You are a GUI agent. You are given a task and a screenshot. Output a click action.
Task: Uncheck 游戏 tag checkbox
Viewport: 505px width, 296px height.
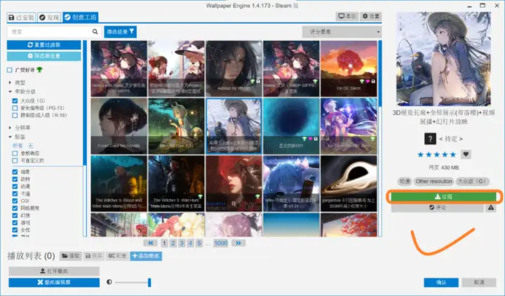(15, 222)
